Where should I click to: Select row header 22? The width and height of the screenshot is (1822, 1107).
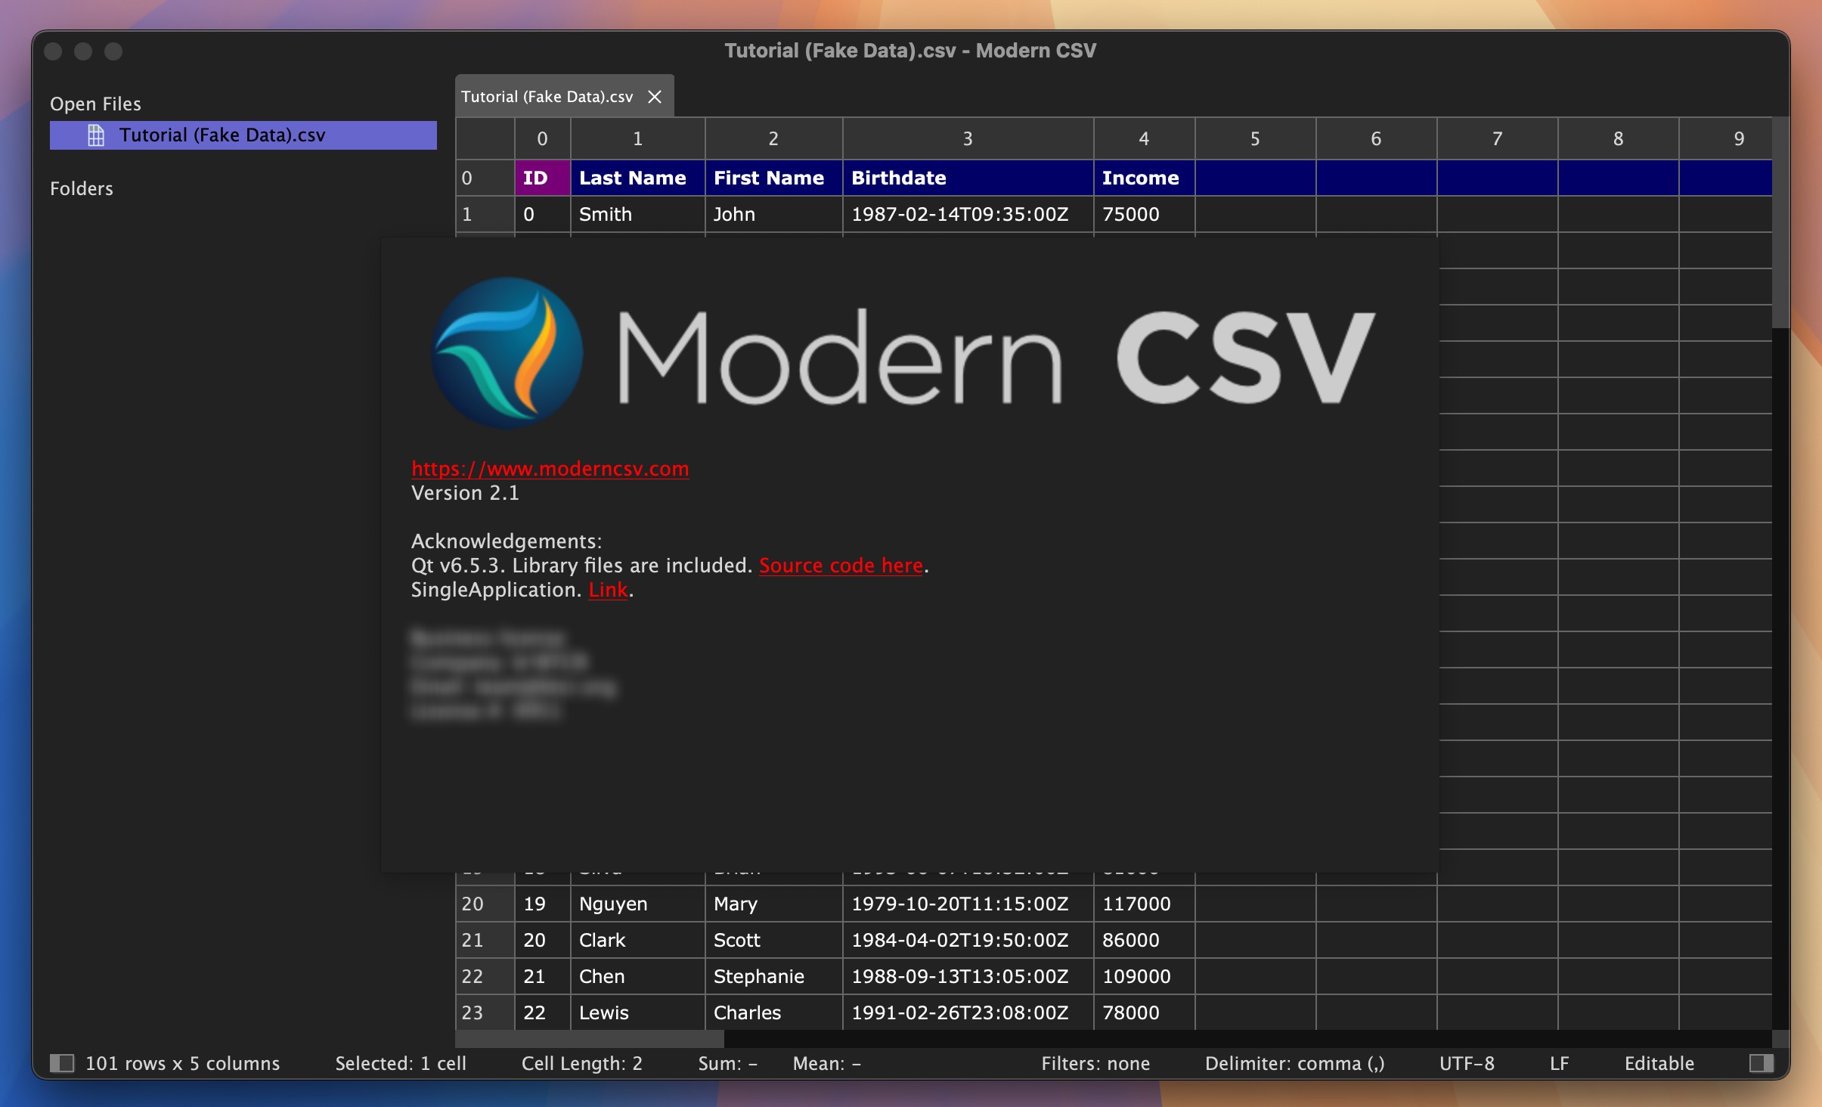(x=485, y=976)
